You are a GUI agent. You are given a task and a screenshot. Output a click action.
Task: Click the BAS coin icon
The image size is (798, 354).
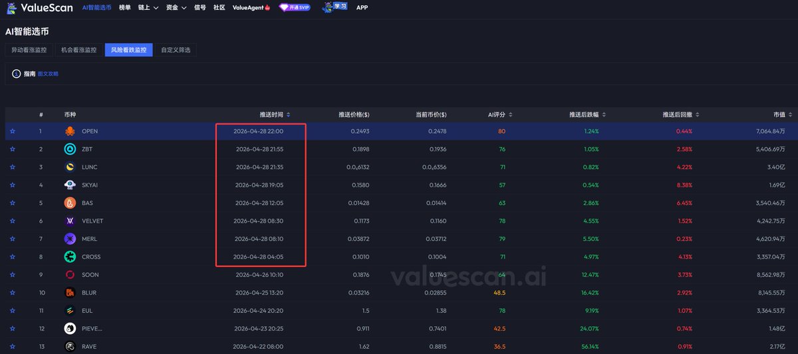(70, 203)
